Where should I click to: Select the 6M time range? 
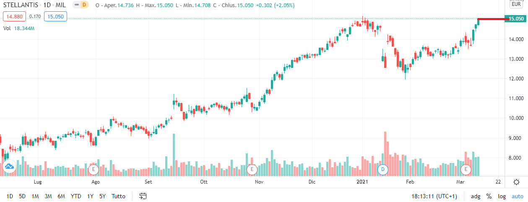[x=61, y=196]
